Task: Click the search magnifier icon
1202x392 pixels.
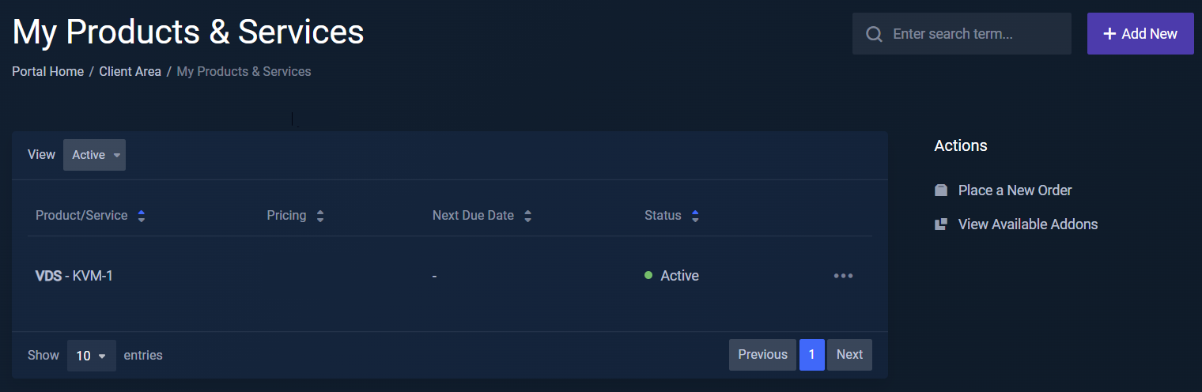Action: coord(874,34)
